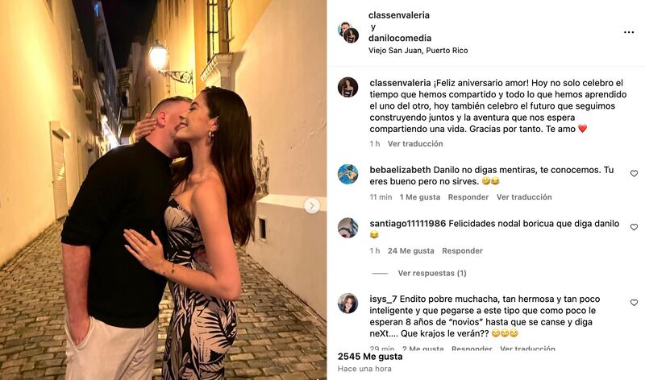The width and height of the screenshot is (645, 380).
Task: Like isys_7's comment with heart icon
Action: coord(634,303)
